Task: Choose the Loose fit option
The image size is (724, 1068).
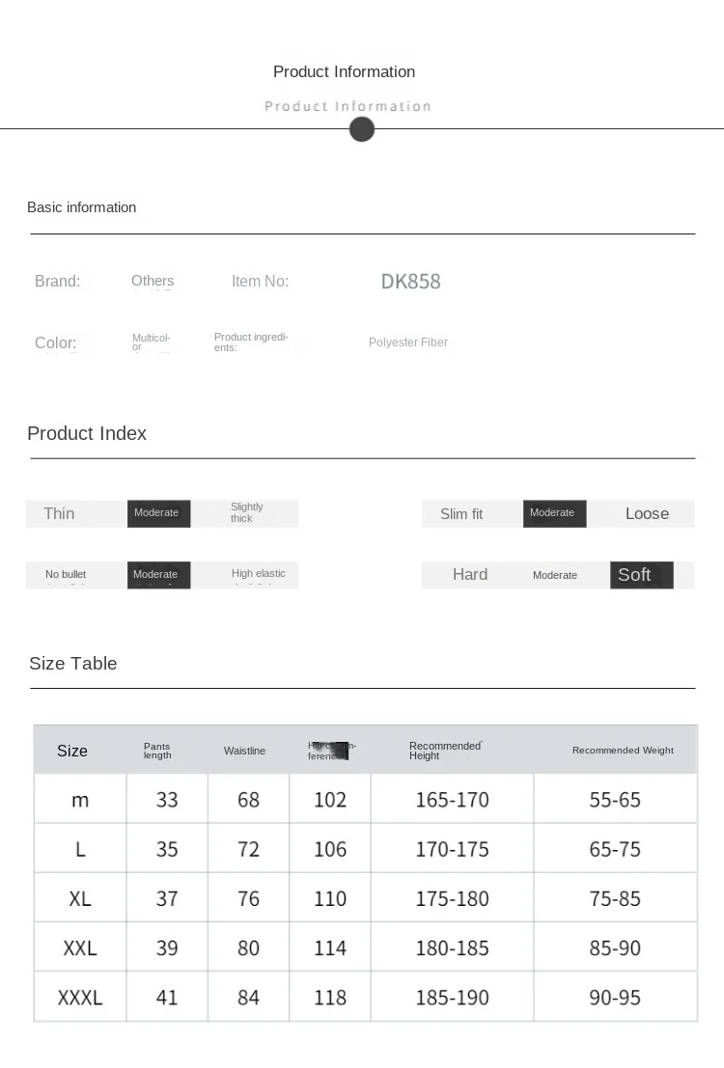Action: point(647,513)
